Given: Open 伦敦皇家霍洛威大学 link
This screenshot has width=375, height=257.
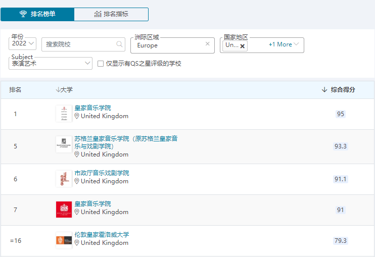Looking at the screenshot, I should click(x=102, y=235).
